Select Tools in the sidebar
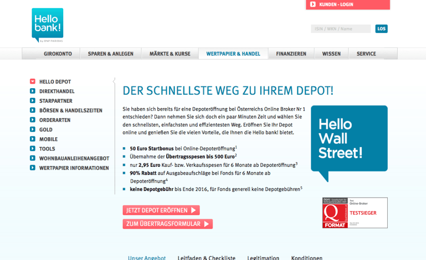426x260 pixels. (47, 149)
